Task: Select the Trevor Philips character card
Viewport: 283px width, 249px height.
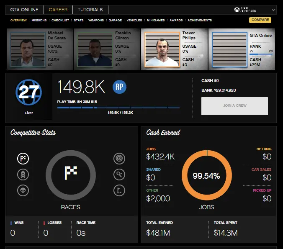Action: coord(174,49)
